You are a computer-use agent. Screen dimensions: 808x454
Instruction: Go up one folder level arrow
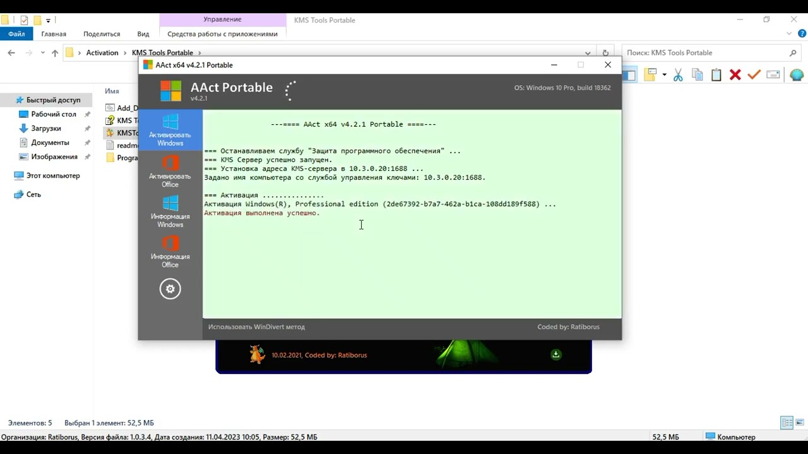55,53
